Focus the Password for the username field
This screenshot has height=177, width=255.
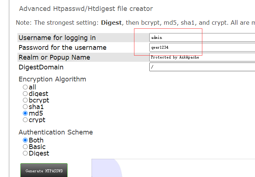point(202,47)
